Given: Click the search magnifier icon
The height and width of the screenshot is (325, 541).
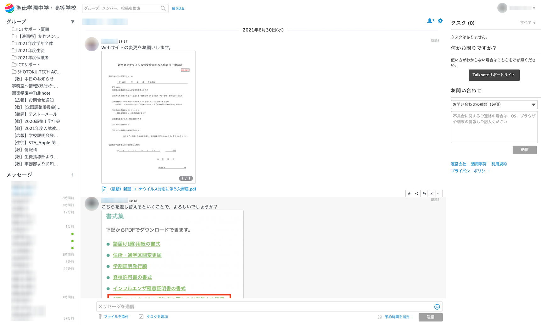Looking at the screenshot, I should tap(163, 8).
